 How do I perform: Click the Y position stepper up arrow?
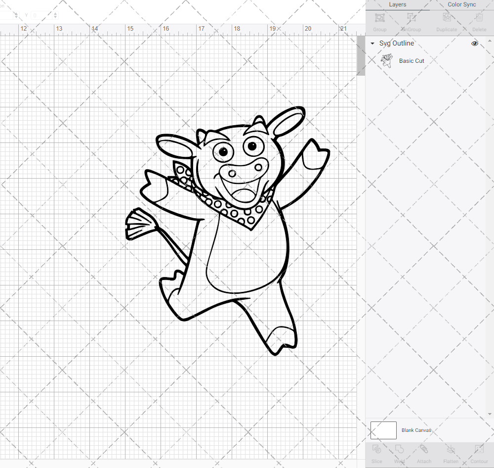pos(54,13)
